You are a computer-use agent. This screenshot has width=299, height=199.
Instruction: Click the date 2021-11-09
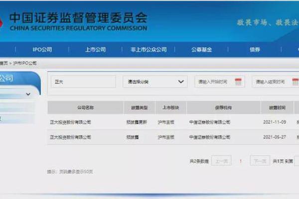point(275,122)
